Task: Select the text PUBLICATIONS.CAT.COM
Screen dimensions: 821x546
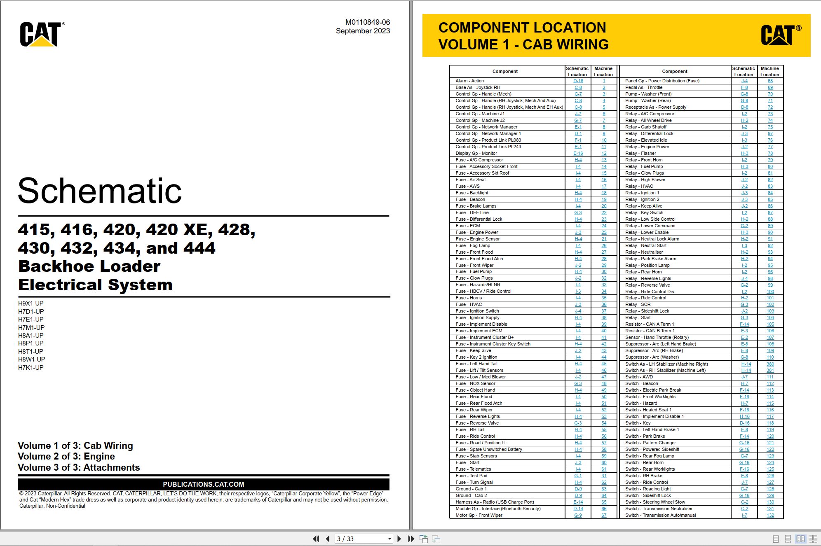Action: pyautogui.click(x=204, y=484)
